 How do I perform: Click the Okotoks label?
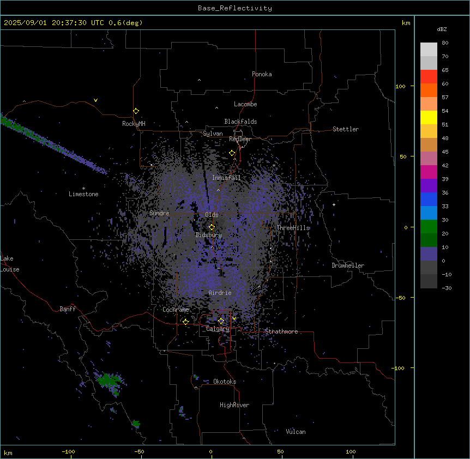click(225, 382)
